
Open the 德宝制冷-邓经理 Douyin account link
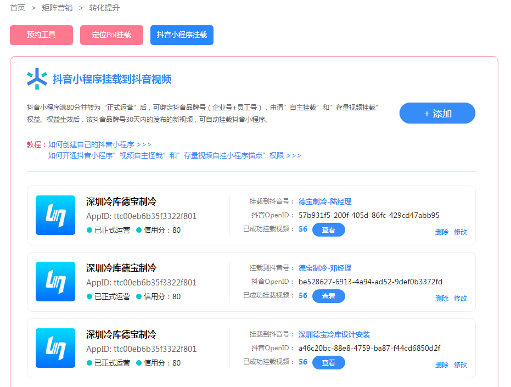point(325,268)
